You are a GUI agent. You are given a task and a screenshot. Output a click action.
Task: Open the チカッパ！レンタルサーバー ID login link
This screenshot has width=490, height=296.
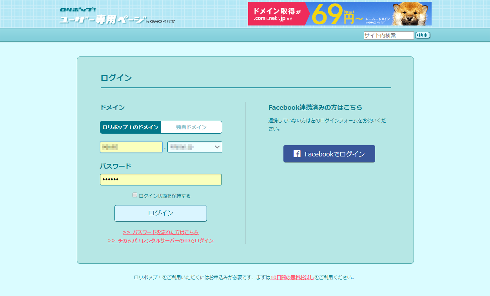click(161, 240)
